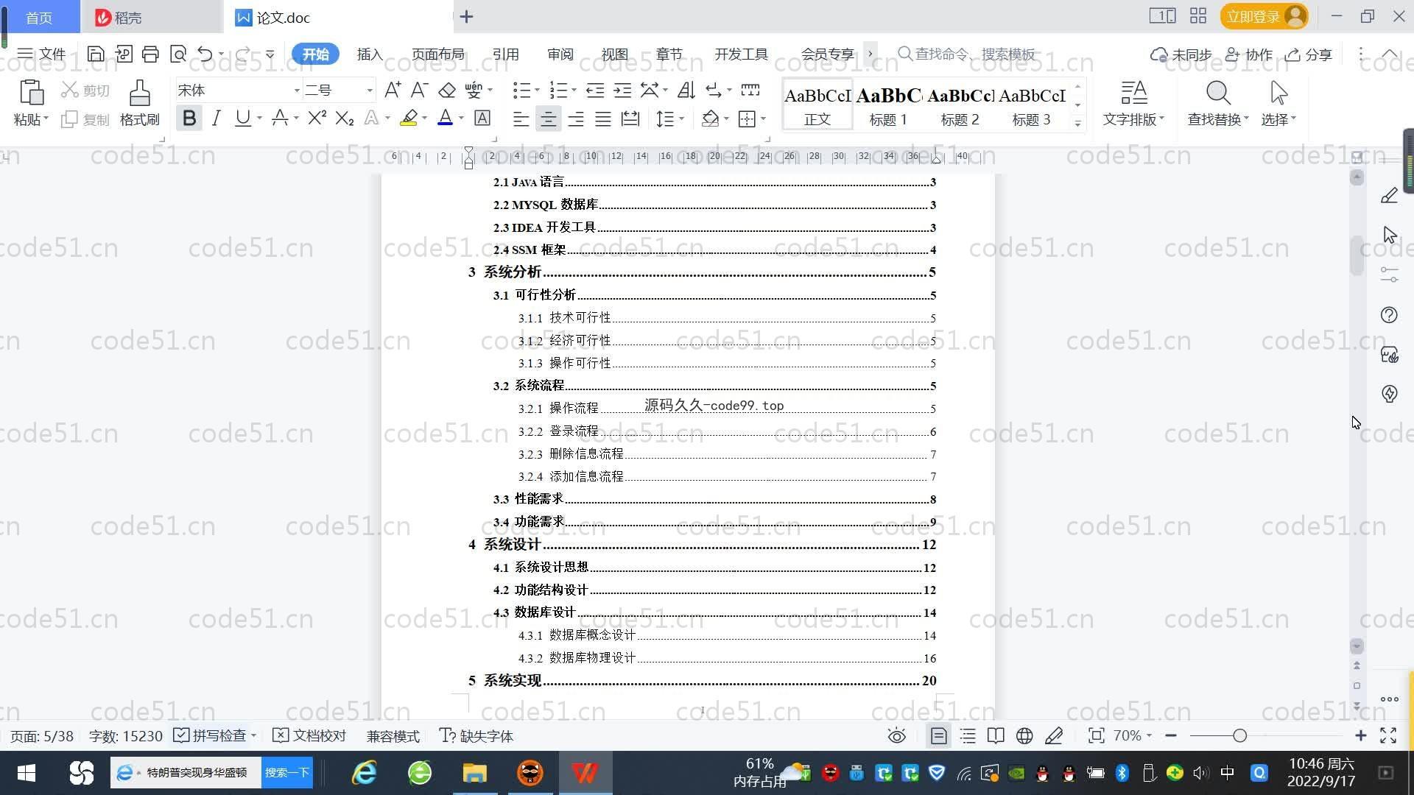Viewport: 1414px width, 795px height.
Task: Apply the 标题 1 style
Action: pos(888,105)
